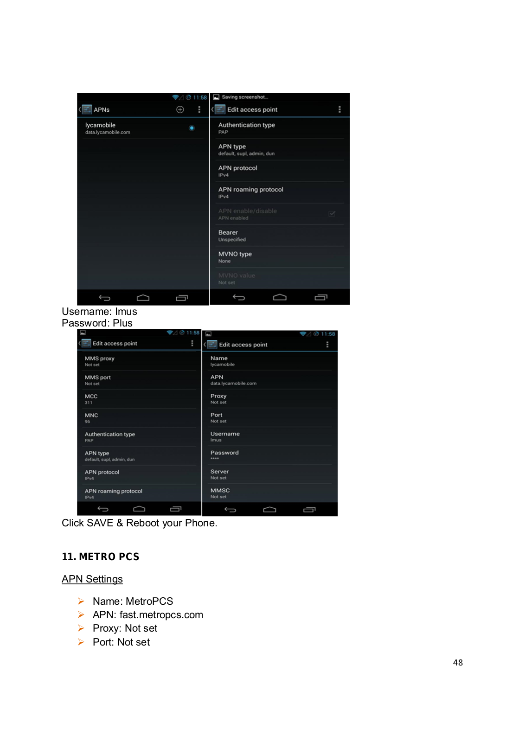Tap the add new APN plus icon
Image resolution: width=525 pixels, height=742 pixels.
tap(180, 109)
